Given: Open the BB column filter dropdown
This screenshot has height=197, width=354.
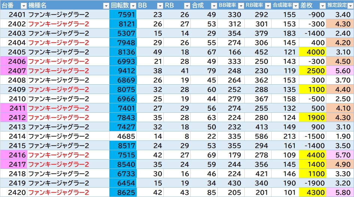Looking at the screenshot, I should click(160, 6).
